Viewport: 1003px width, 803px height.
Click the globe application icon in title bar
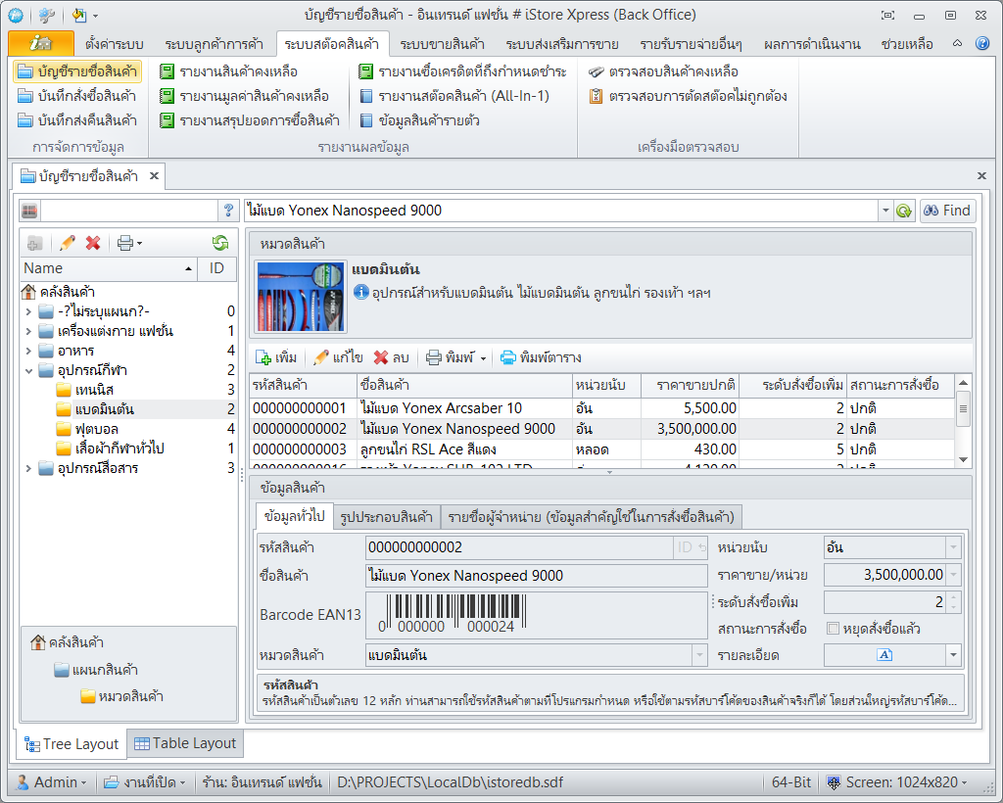[x=16, y=15]
